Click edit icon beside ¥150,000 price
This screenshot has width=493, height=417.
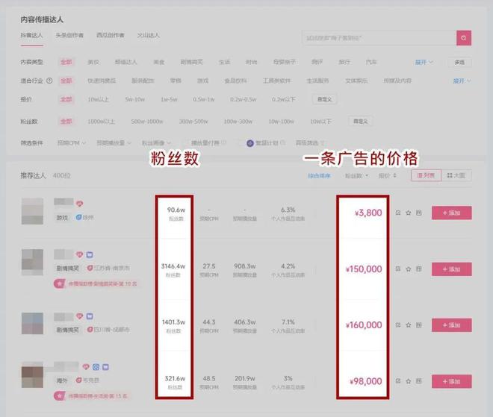pyautogui.click(x=397, y=269)
